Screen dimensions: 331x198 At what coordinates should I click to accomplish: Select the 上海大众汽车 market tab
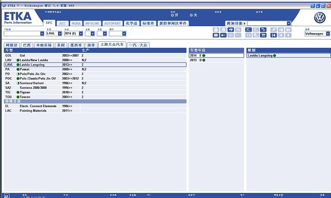click(112, 45)
